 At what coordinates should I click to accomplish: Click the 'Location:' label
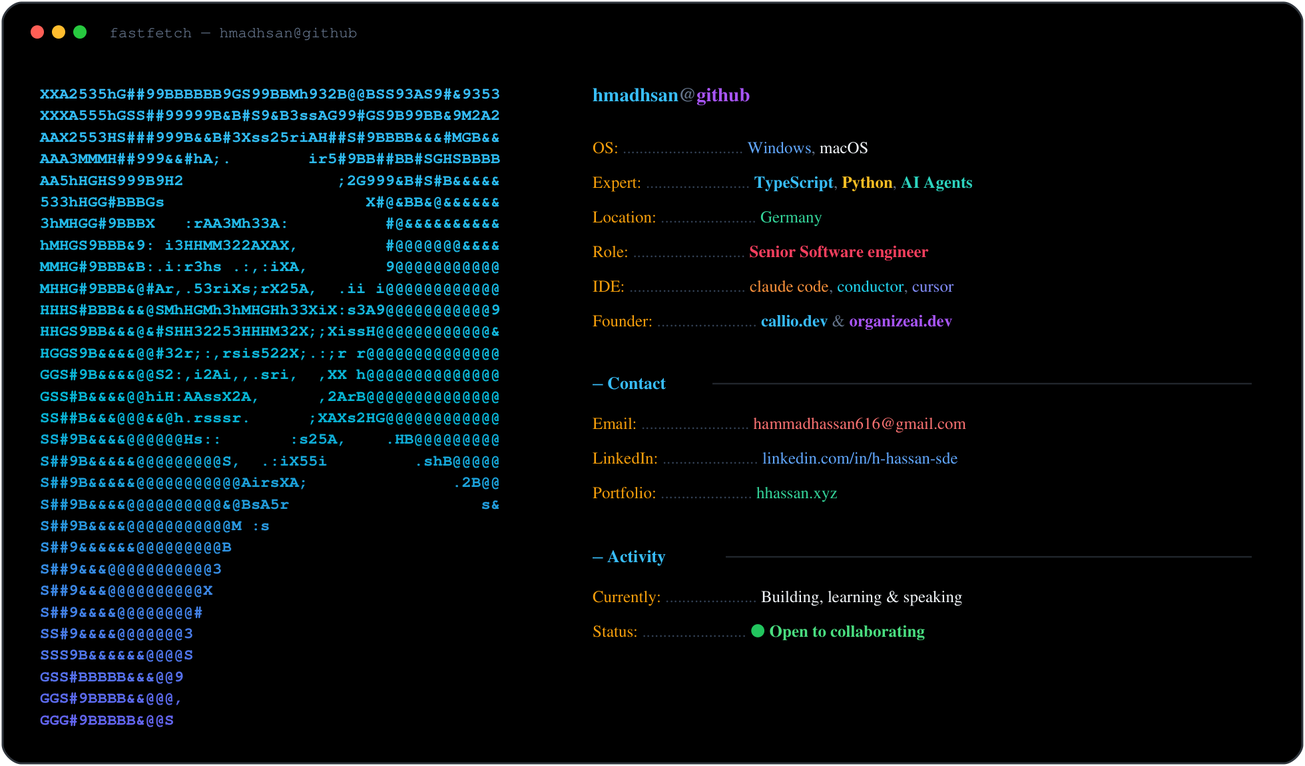(x=624, y=217)
